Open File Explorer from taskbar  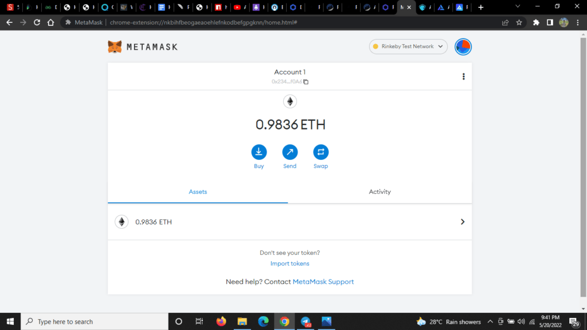coord(242,321)
